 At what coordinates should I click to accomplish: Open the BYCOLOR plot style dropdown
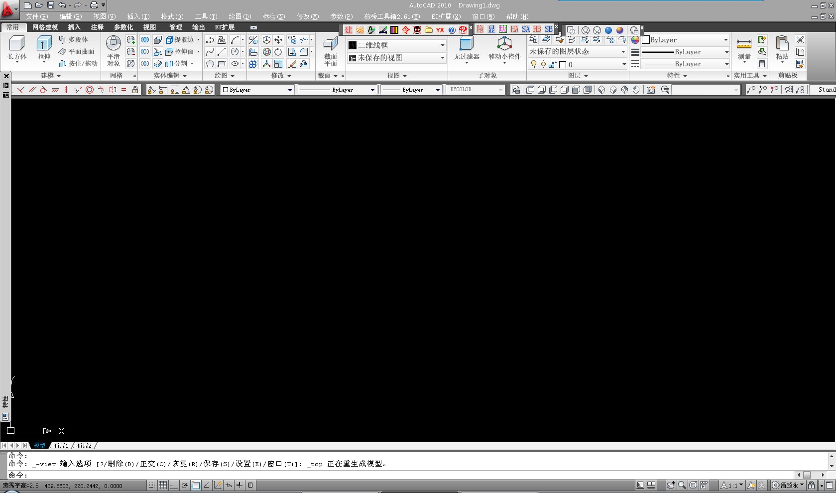pyautogui.click(x=476, y=90)
